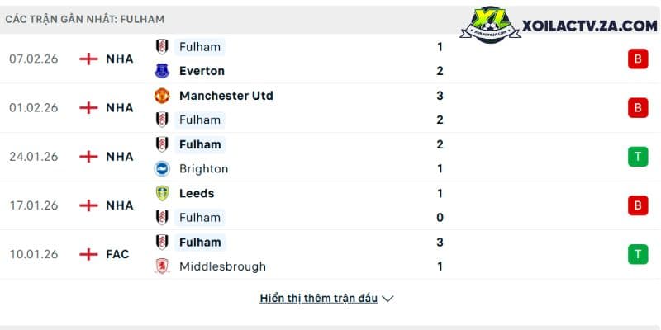Click the Middlesbrough club badge

[162, 266]
